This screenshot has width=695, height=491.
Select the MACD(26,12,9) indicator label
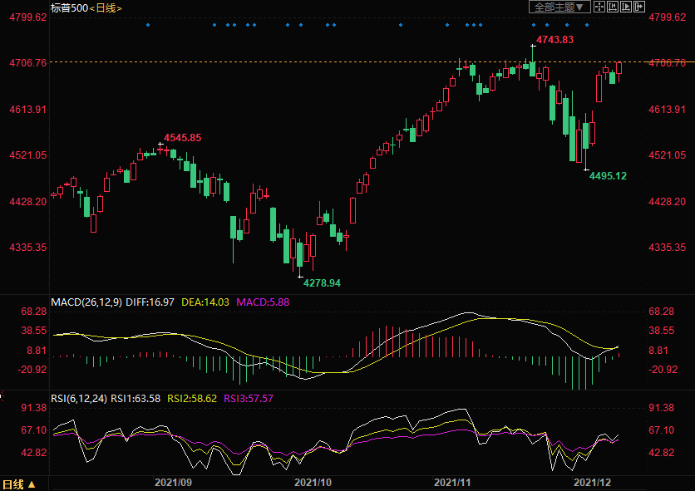(86, 302)
